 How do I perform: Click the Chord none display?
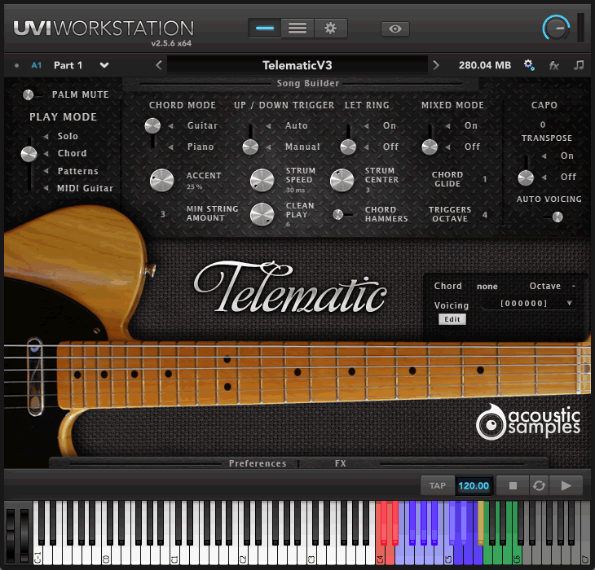[x=487, y=286]
